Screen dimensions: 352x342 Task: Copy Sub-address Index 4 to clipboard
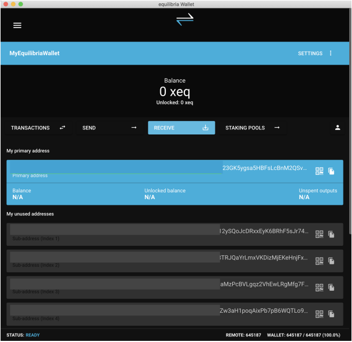332,314
